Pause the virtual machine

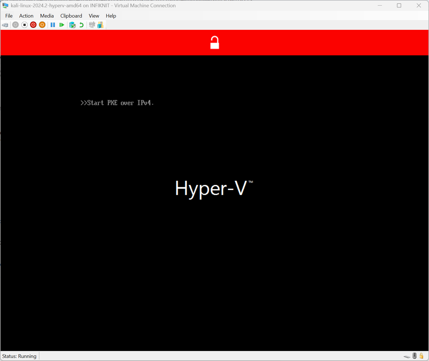click(x=53, y=25)
